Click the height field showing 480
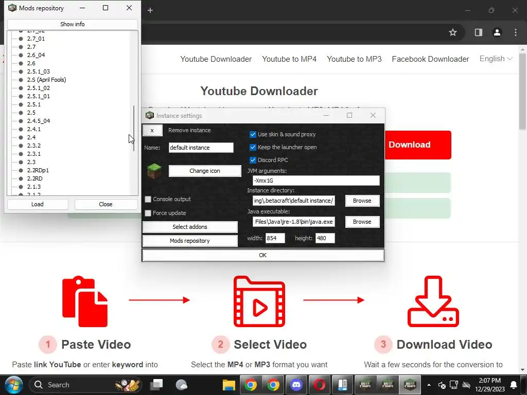The height and width of the screenshot is (395, 527). 325,238
